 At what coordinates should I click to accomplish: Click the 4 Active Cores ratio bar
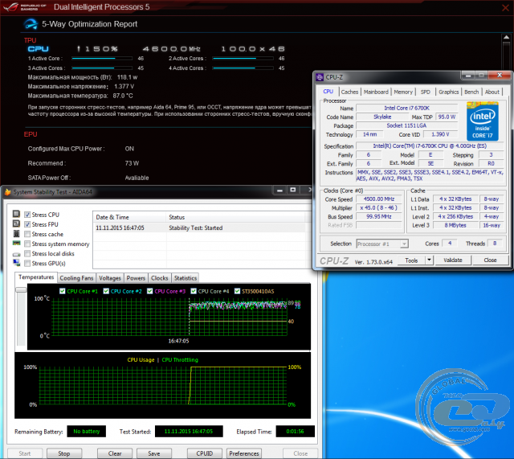click(243, 68)
